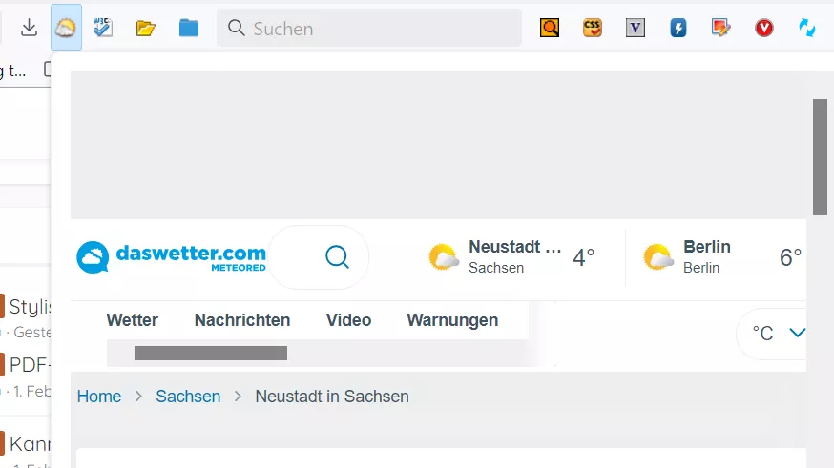
Task: Open the Nachrichten menu item
Action: pyautogui.click(x=242, y=320)
